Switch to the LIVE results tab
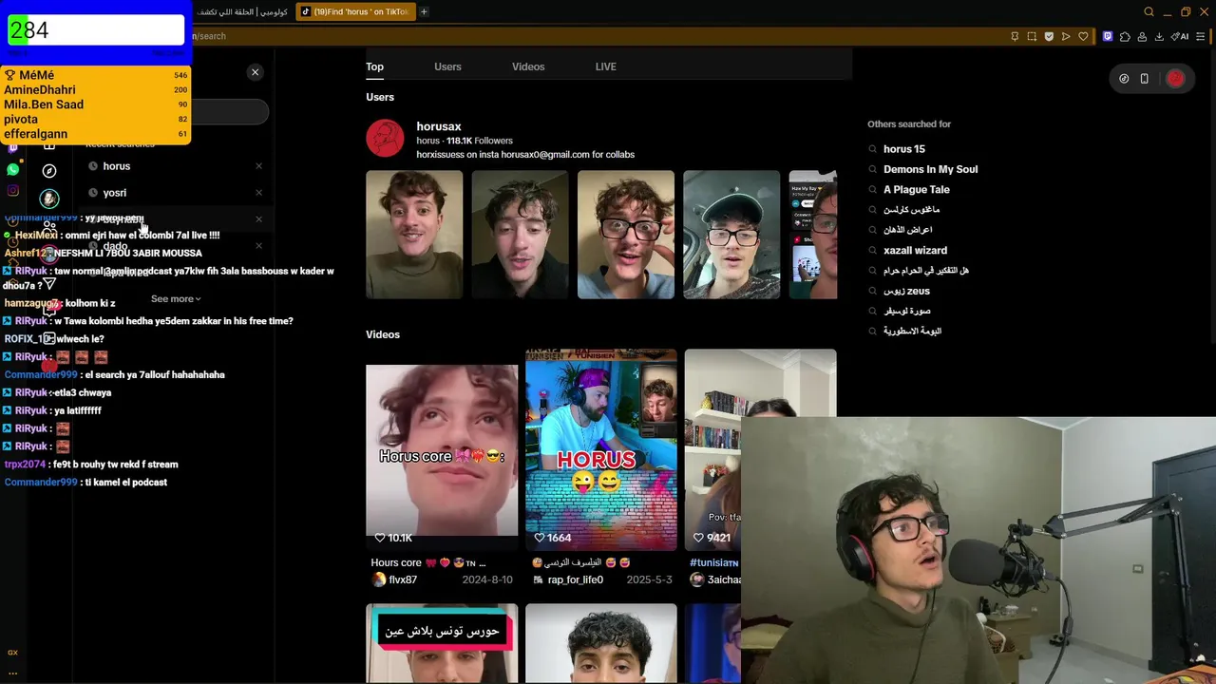This screenshot has width=1216, height=684. 605,66
